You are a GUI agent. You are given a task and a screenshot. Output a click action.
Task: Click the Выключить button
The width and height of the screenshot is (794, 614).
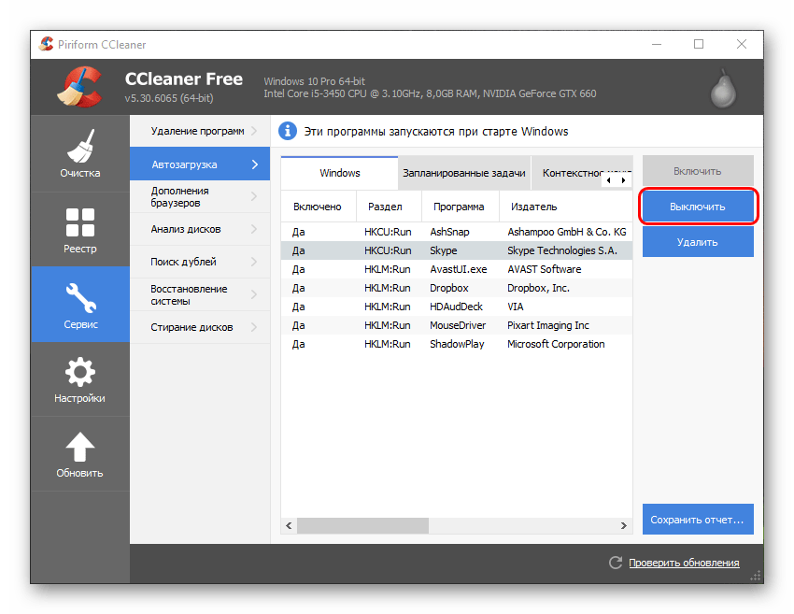(698, 207)
